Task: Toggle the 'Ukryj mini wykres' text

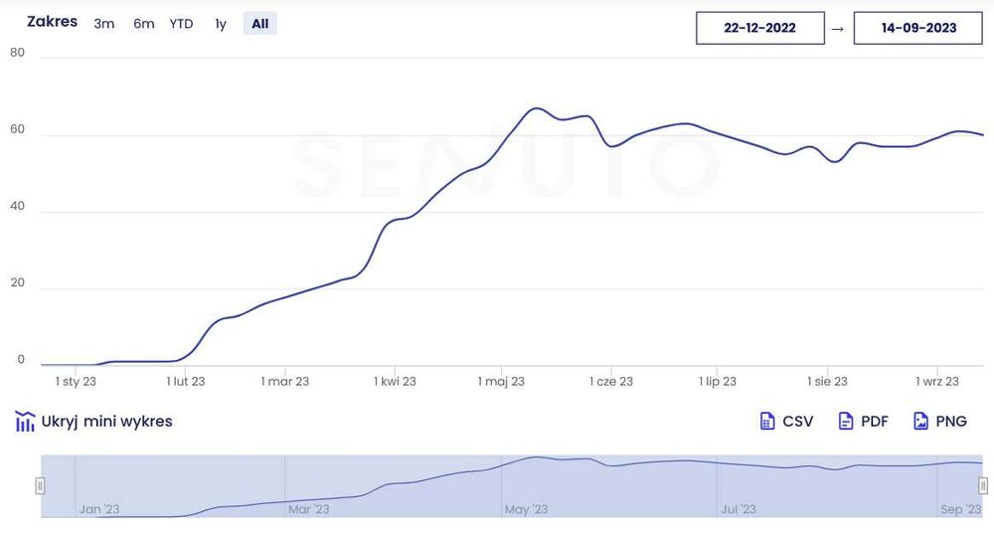Action: click(x=106, y=422)
